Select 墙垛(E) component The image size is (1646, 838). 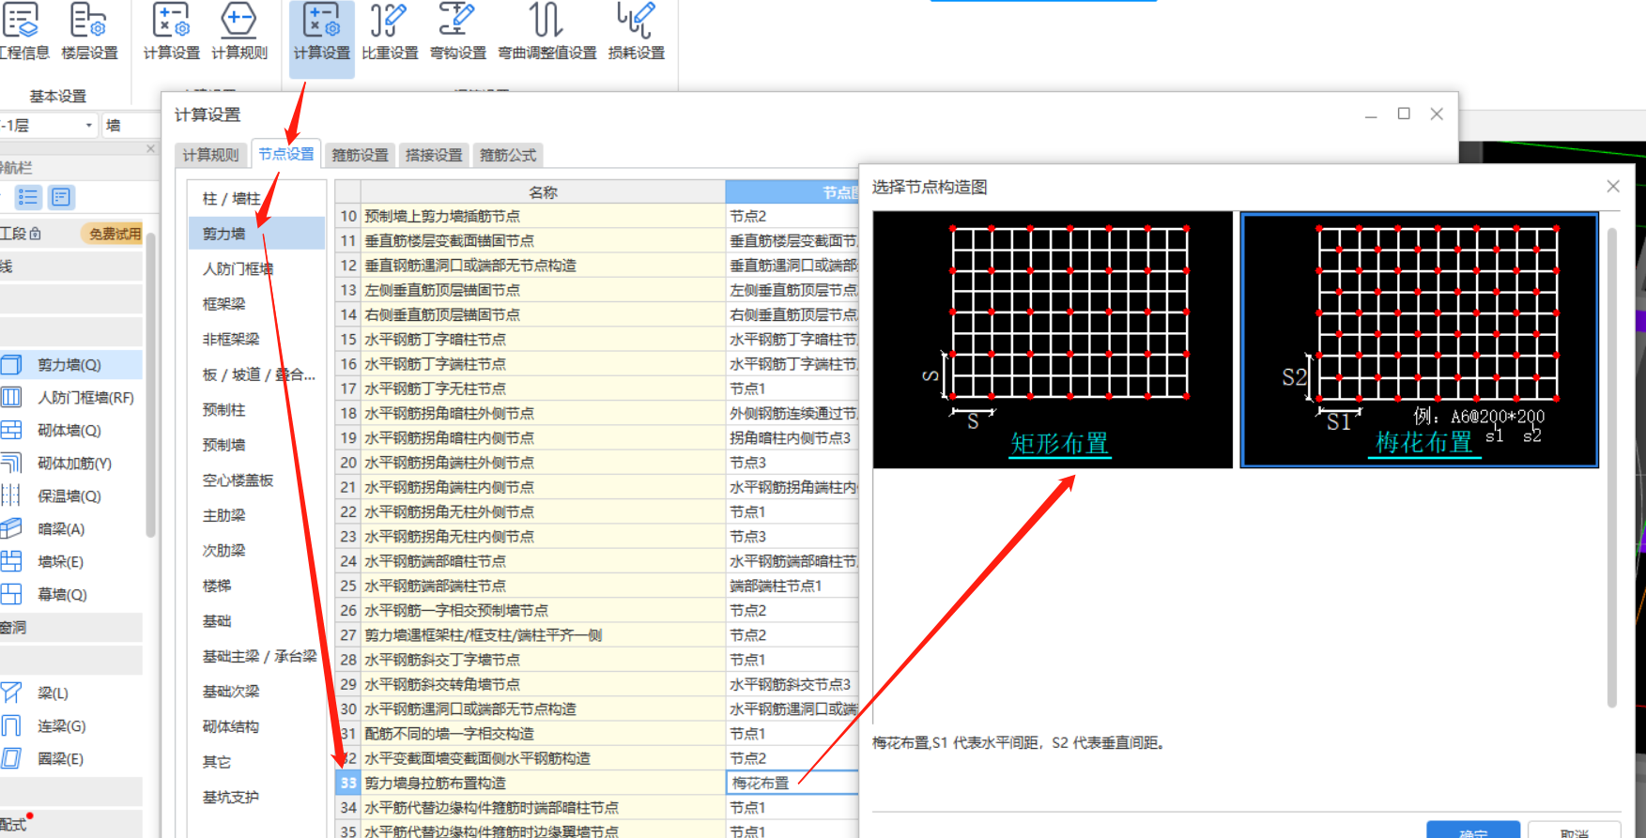pyautogui.click(x=71, y=562)
